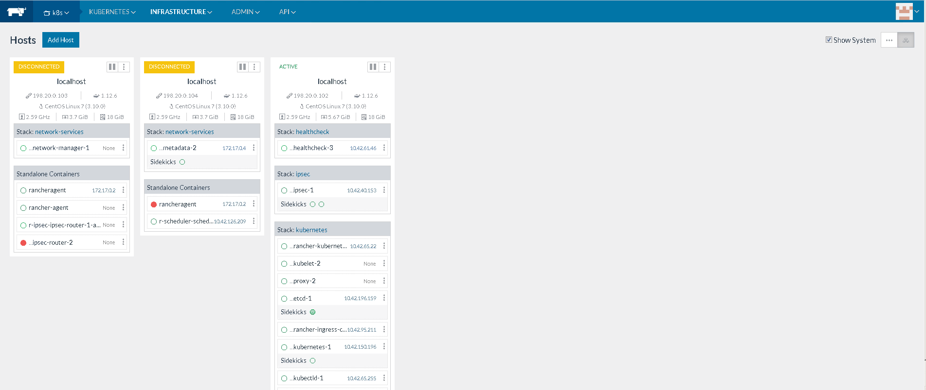The width and height of the screenshot is (926, 390).
Task: Open etcd-1 container actions menu
Action: click(x=384, y=298)
